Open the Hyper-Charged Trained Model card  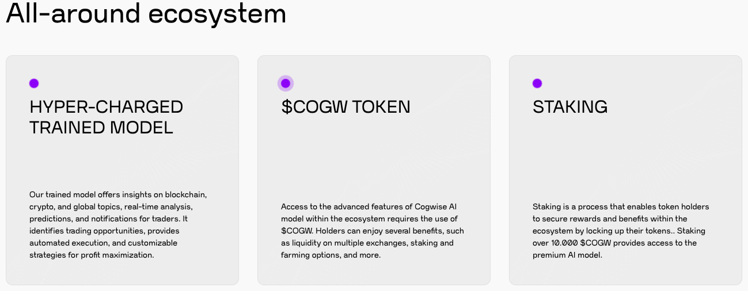click(x=122, y=170)
